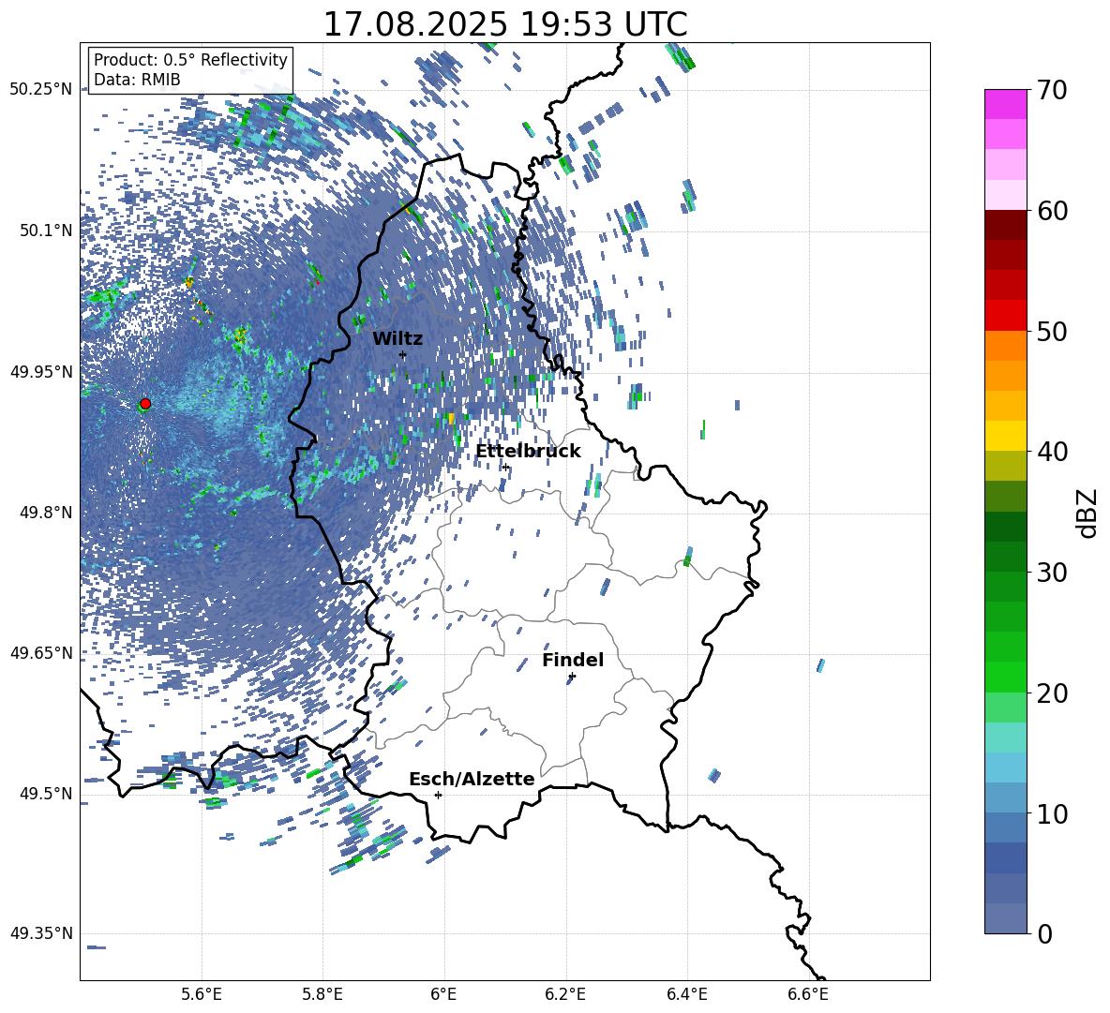Click the 6°E longitude label
1110x1013 pixels.
pos(443,994)
